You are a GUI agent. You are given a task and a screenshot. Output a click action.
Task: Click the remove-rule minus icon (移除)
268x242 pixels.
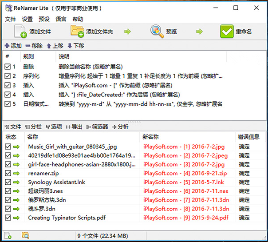pyautogui.click(x=28, y=46)
